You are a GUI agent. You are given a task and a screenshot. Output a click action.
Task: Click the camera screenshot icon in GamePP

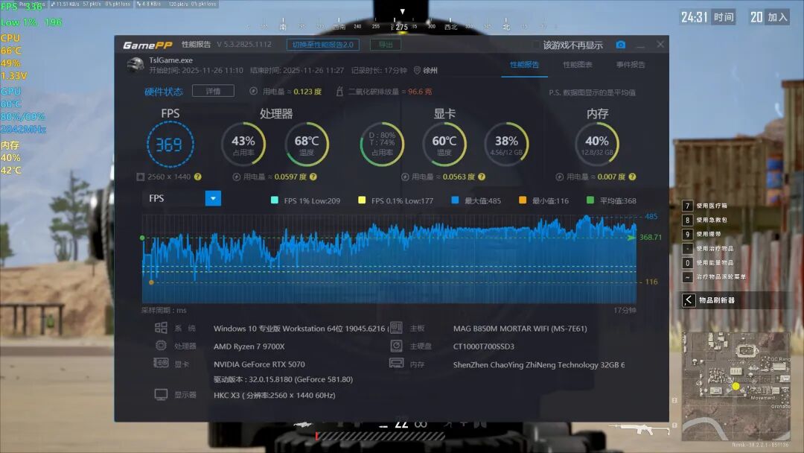click(620, 45)
